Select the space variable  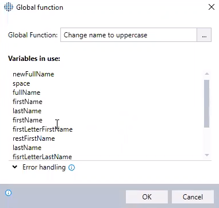point(21,83)
